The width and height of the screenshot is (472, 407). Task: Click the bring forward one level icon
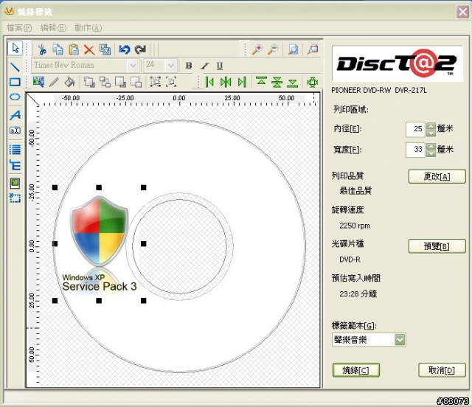[121, 82]
